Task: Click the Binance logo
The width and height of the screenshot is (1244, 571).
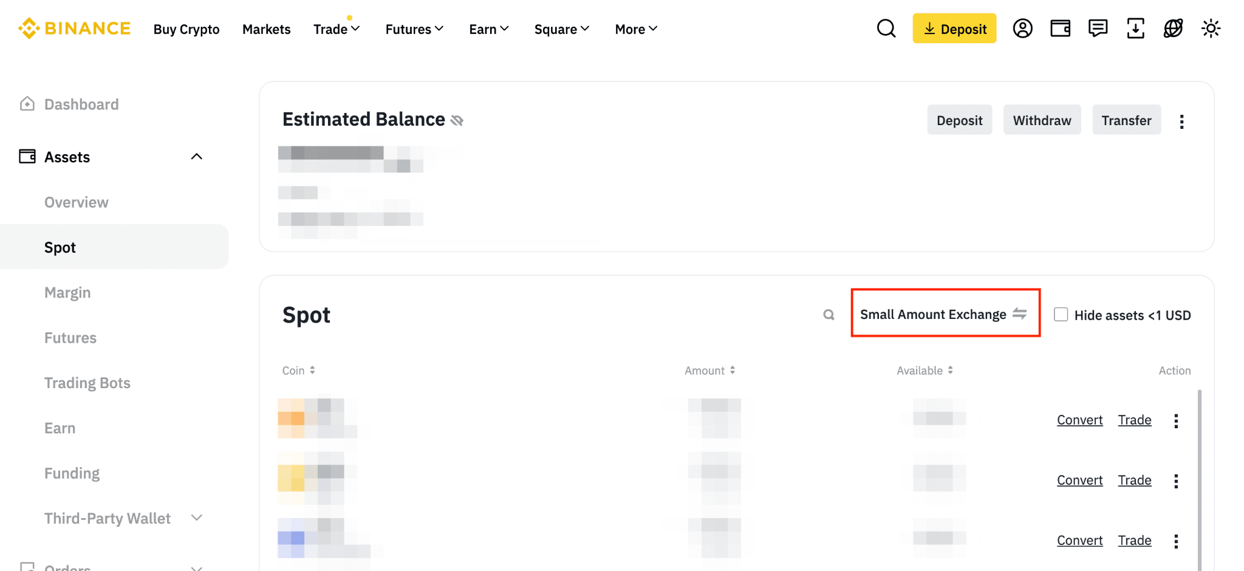Action: [74, 29]
